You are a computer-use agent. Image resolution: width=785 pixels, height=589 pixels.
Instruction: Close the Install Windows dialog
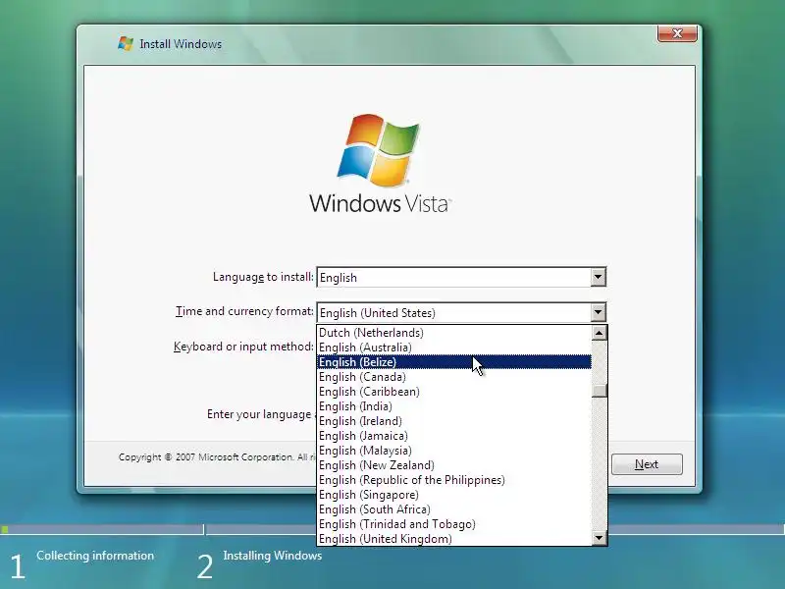tap(677, 33)
